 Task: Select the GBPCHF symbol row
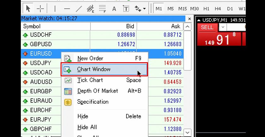tap(41, 129)
